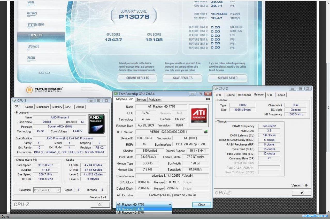The width and height of the screenshot is (330, 219).
Task: Click the Name field showing AMD Phenom II
Action: pos(60,118)
